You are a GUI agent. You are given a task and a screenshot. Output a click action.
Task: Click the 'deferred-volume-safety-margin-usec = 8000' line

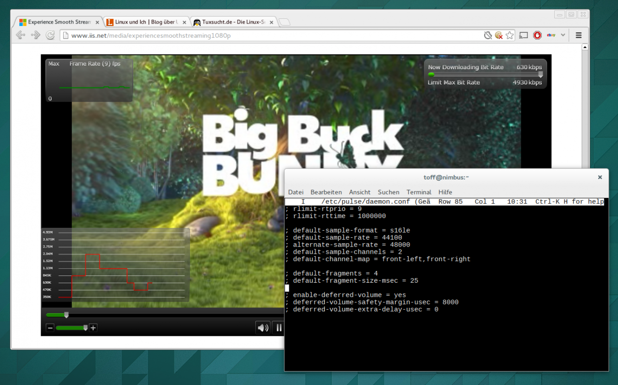tap(372, 302)
